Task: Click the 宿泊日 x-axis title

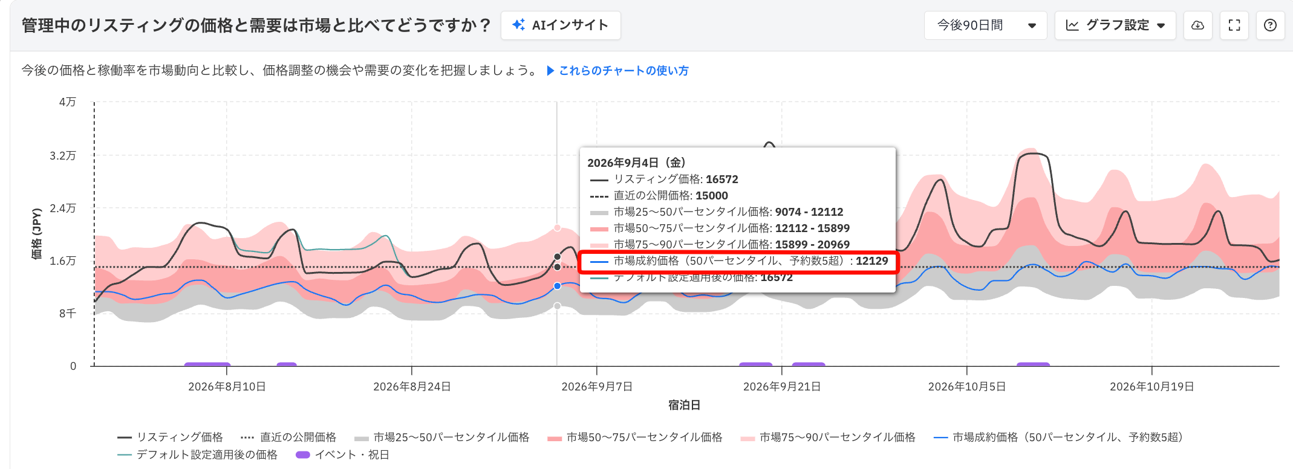Action: click(685, 405)
